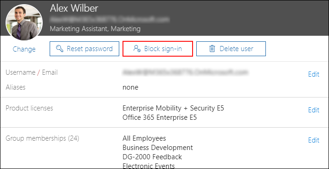The width and height of the screenshot is (329, 169).
Task: Select the All Employees group
Action: click(144, 138)
